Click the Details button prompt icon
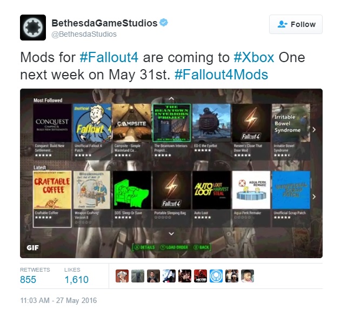 (137, 247)
